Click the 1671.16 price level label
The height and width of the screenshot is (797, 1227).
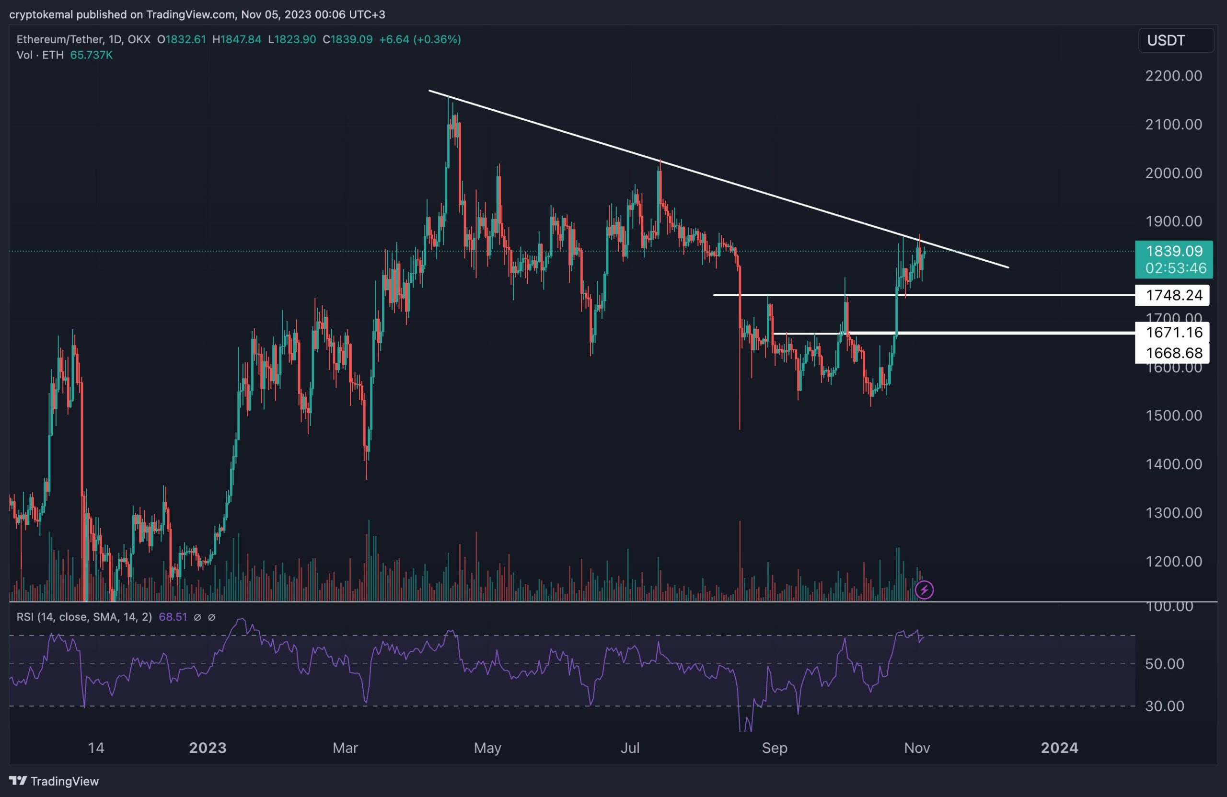(x=1172, y=333)
